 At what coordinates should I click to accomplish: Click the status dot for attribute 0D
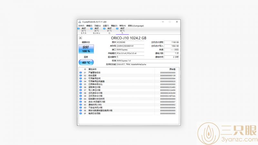(x=81, y=108)
